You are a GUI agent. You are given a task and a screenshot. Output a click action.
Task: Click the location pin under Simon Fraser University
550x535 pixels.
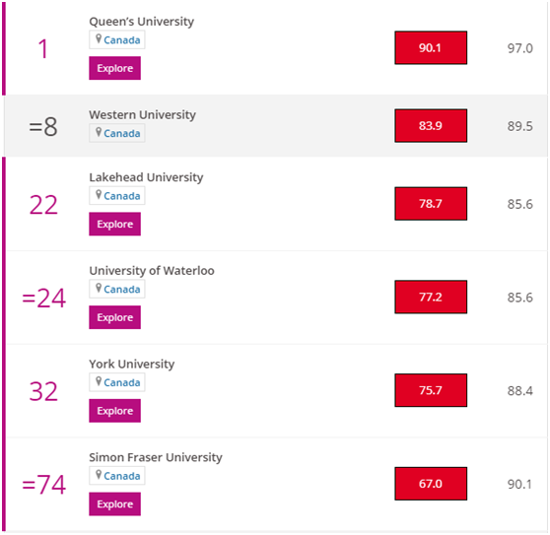click(x=99, y=475)
